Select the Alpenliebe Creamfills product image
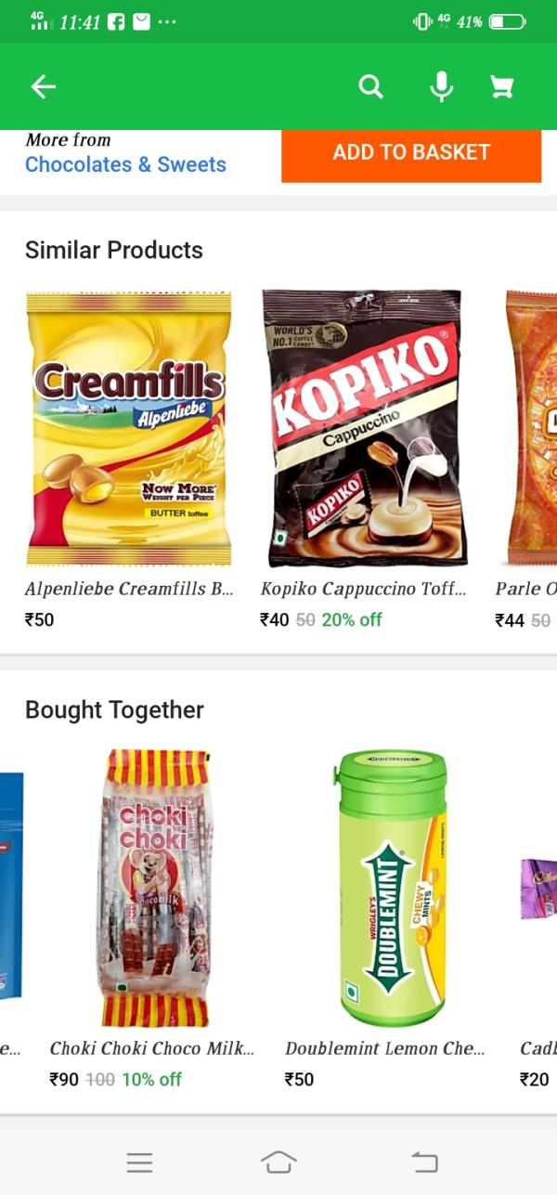Viewport: 557px width, 1195px height. coord(128,428)
